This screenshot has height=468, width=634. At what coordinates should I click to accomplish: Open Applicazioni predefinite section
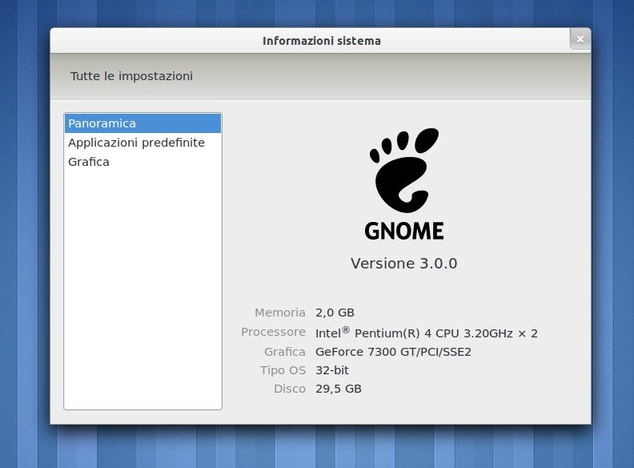point(142,143)
